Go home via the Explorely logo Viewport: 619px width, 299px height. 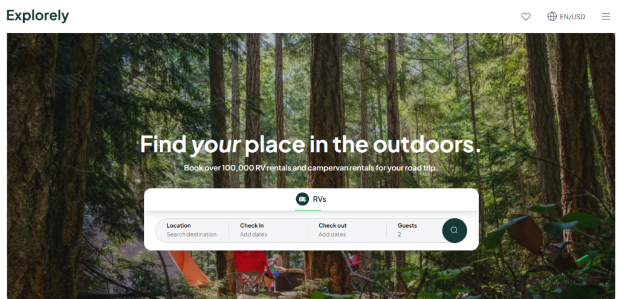(37, 16)
